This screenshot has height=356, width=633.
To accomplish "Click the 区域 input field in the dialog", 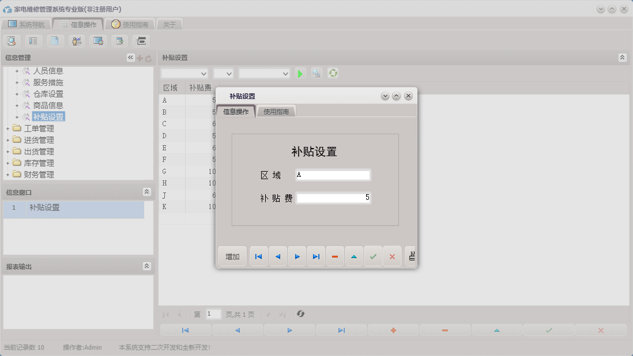I will coord(333,175).
